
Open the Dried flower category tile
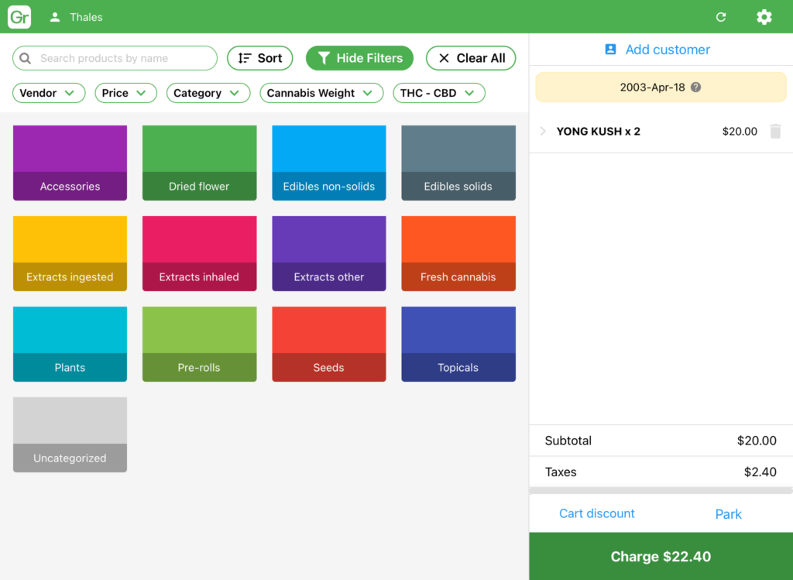pos(199,163)
